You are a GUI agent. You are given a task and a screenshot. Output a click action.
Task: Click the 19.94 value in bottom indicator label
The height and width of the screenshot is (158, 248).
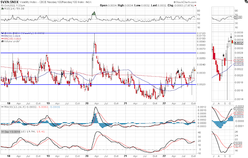(x=31, y=132)
